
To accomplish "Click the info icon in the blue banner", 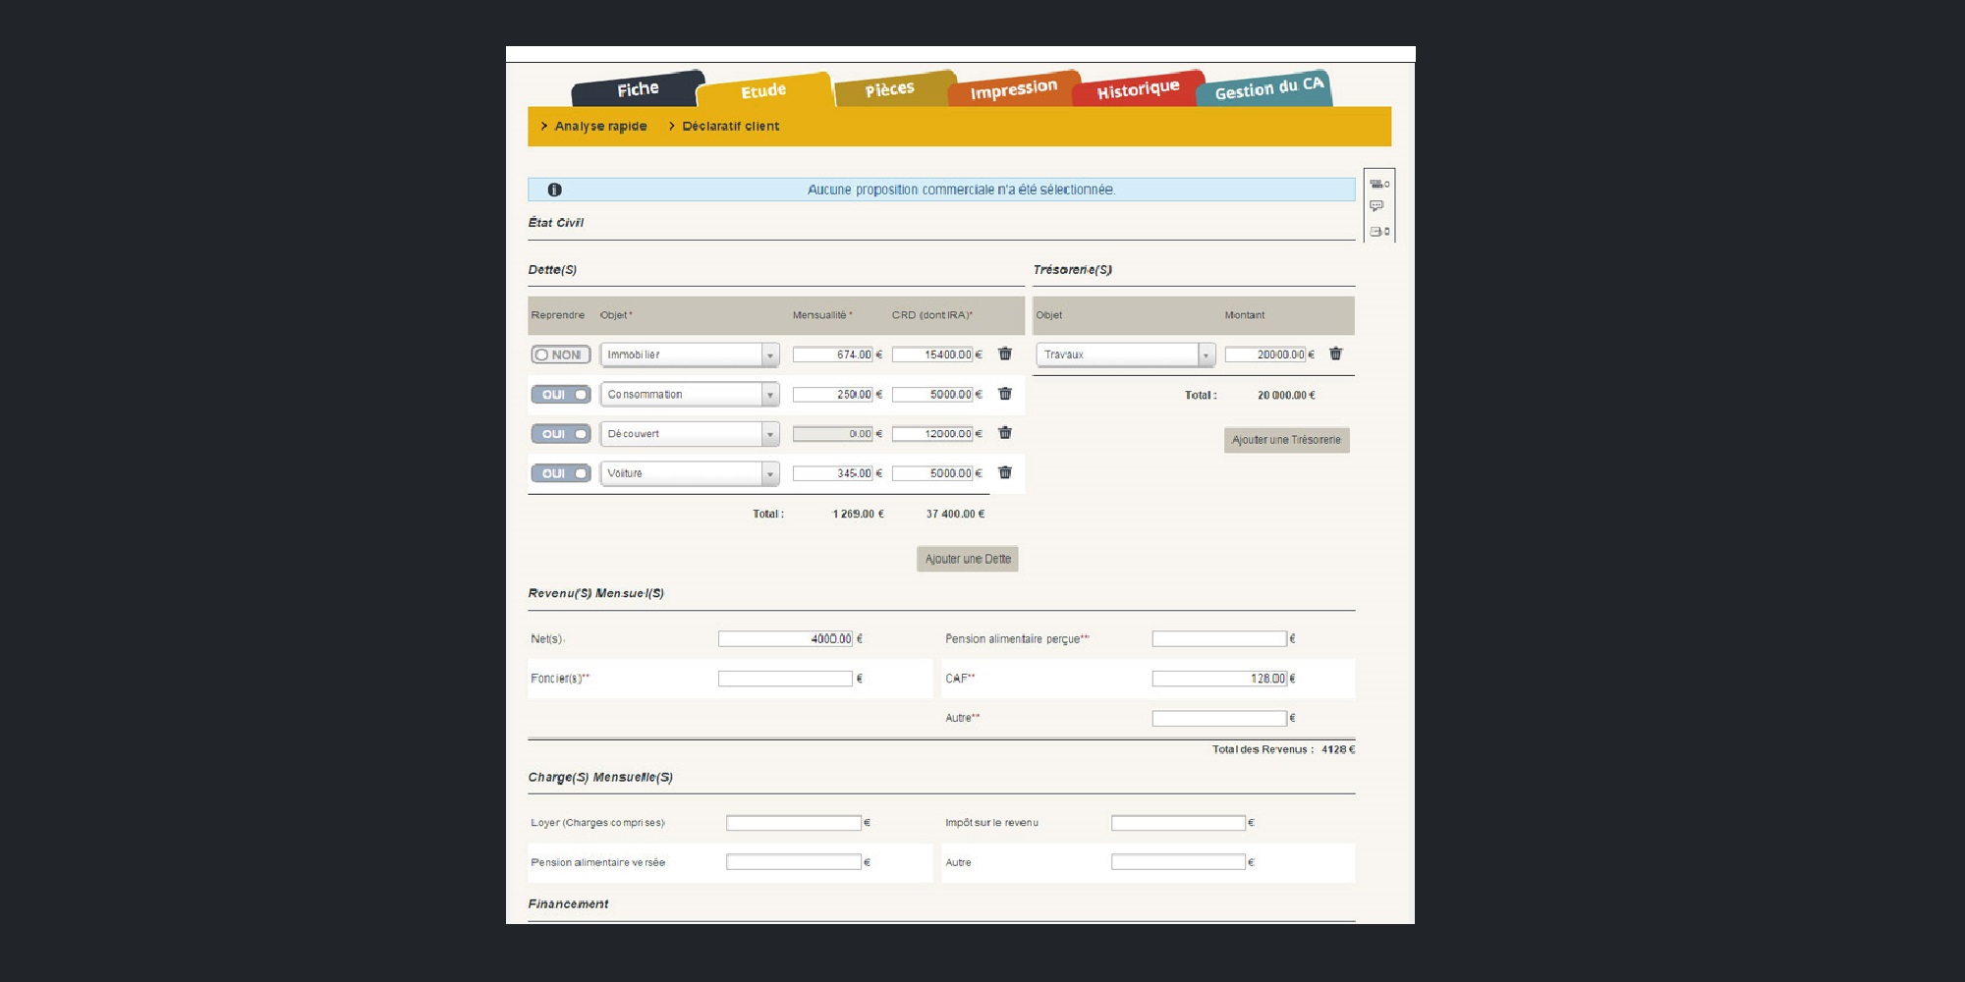I will [554, 190].
